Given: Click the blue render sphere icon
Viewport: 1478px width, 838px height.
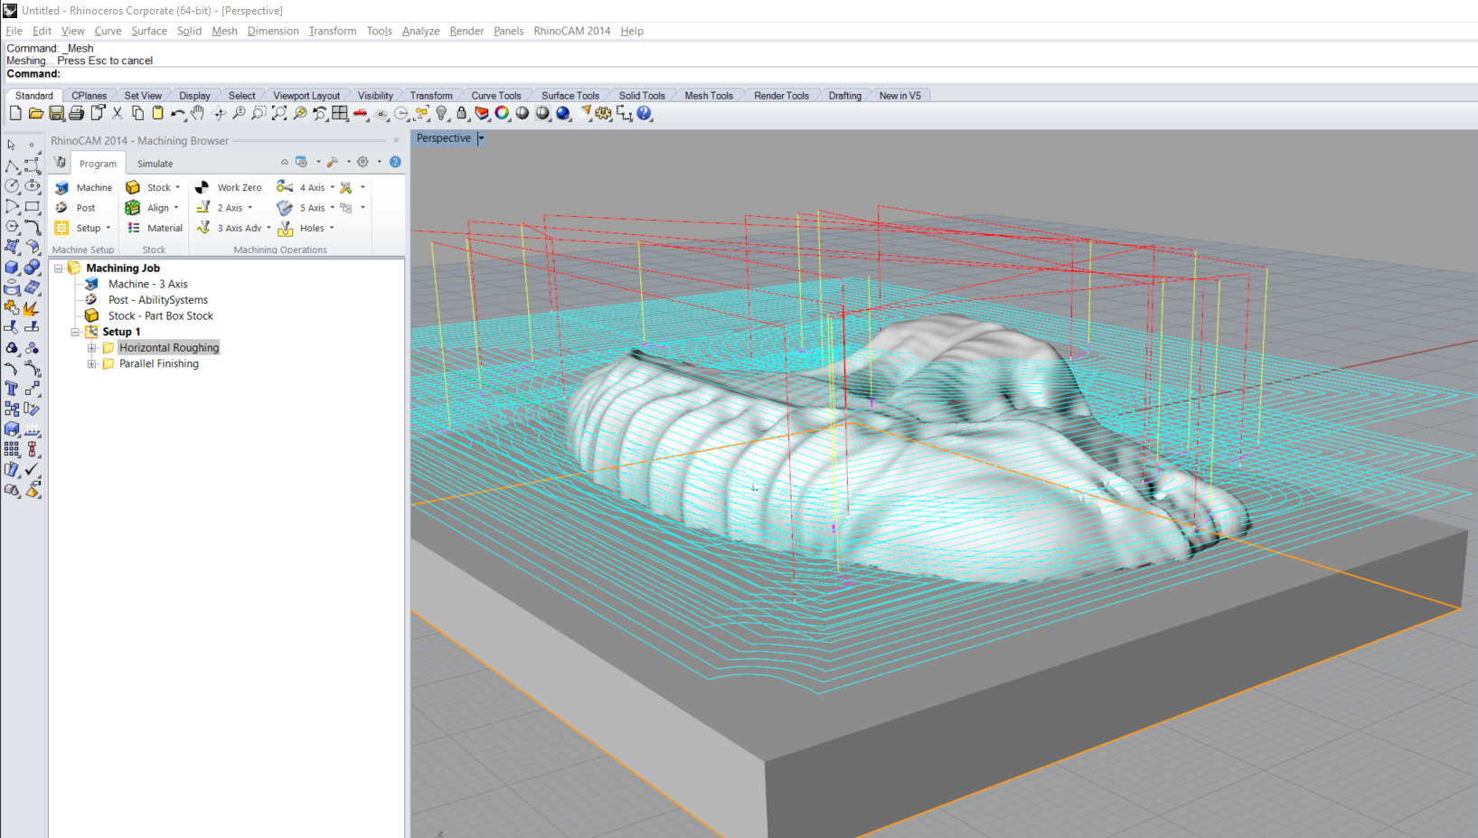Looking at the screenshot, I should (x=563, y=113).
